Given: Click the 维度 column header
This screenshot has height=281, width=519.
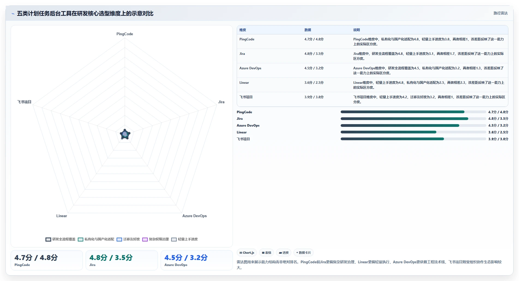Looking at the screenshot, I should 243,30.
